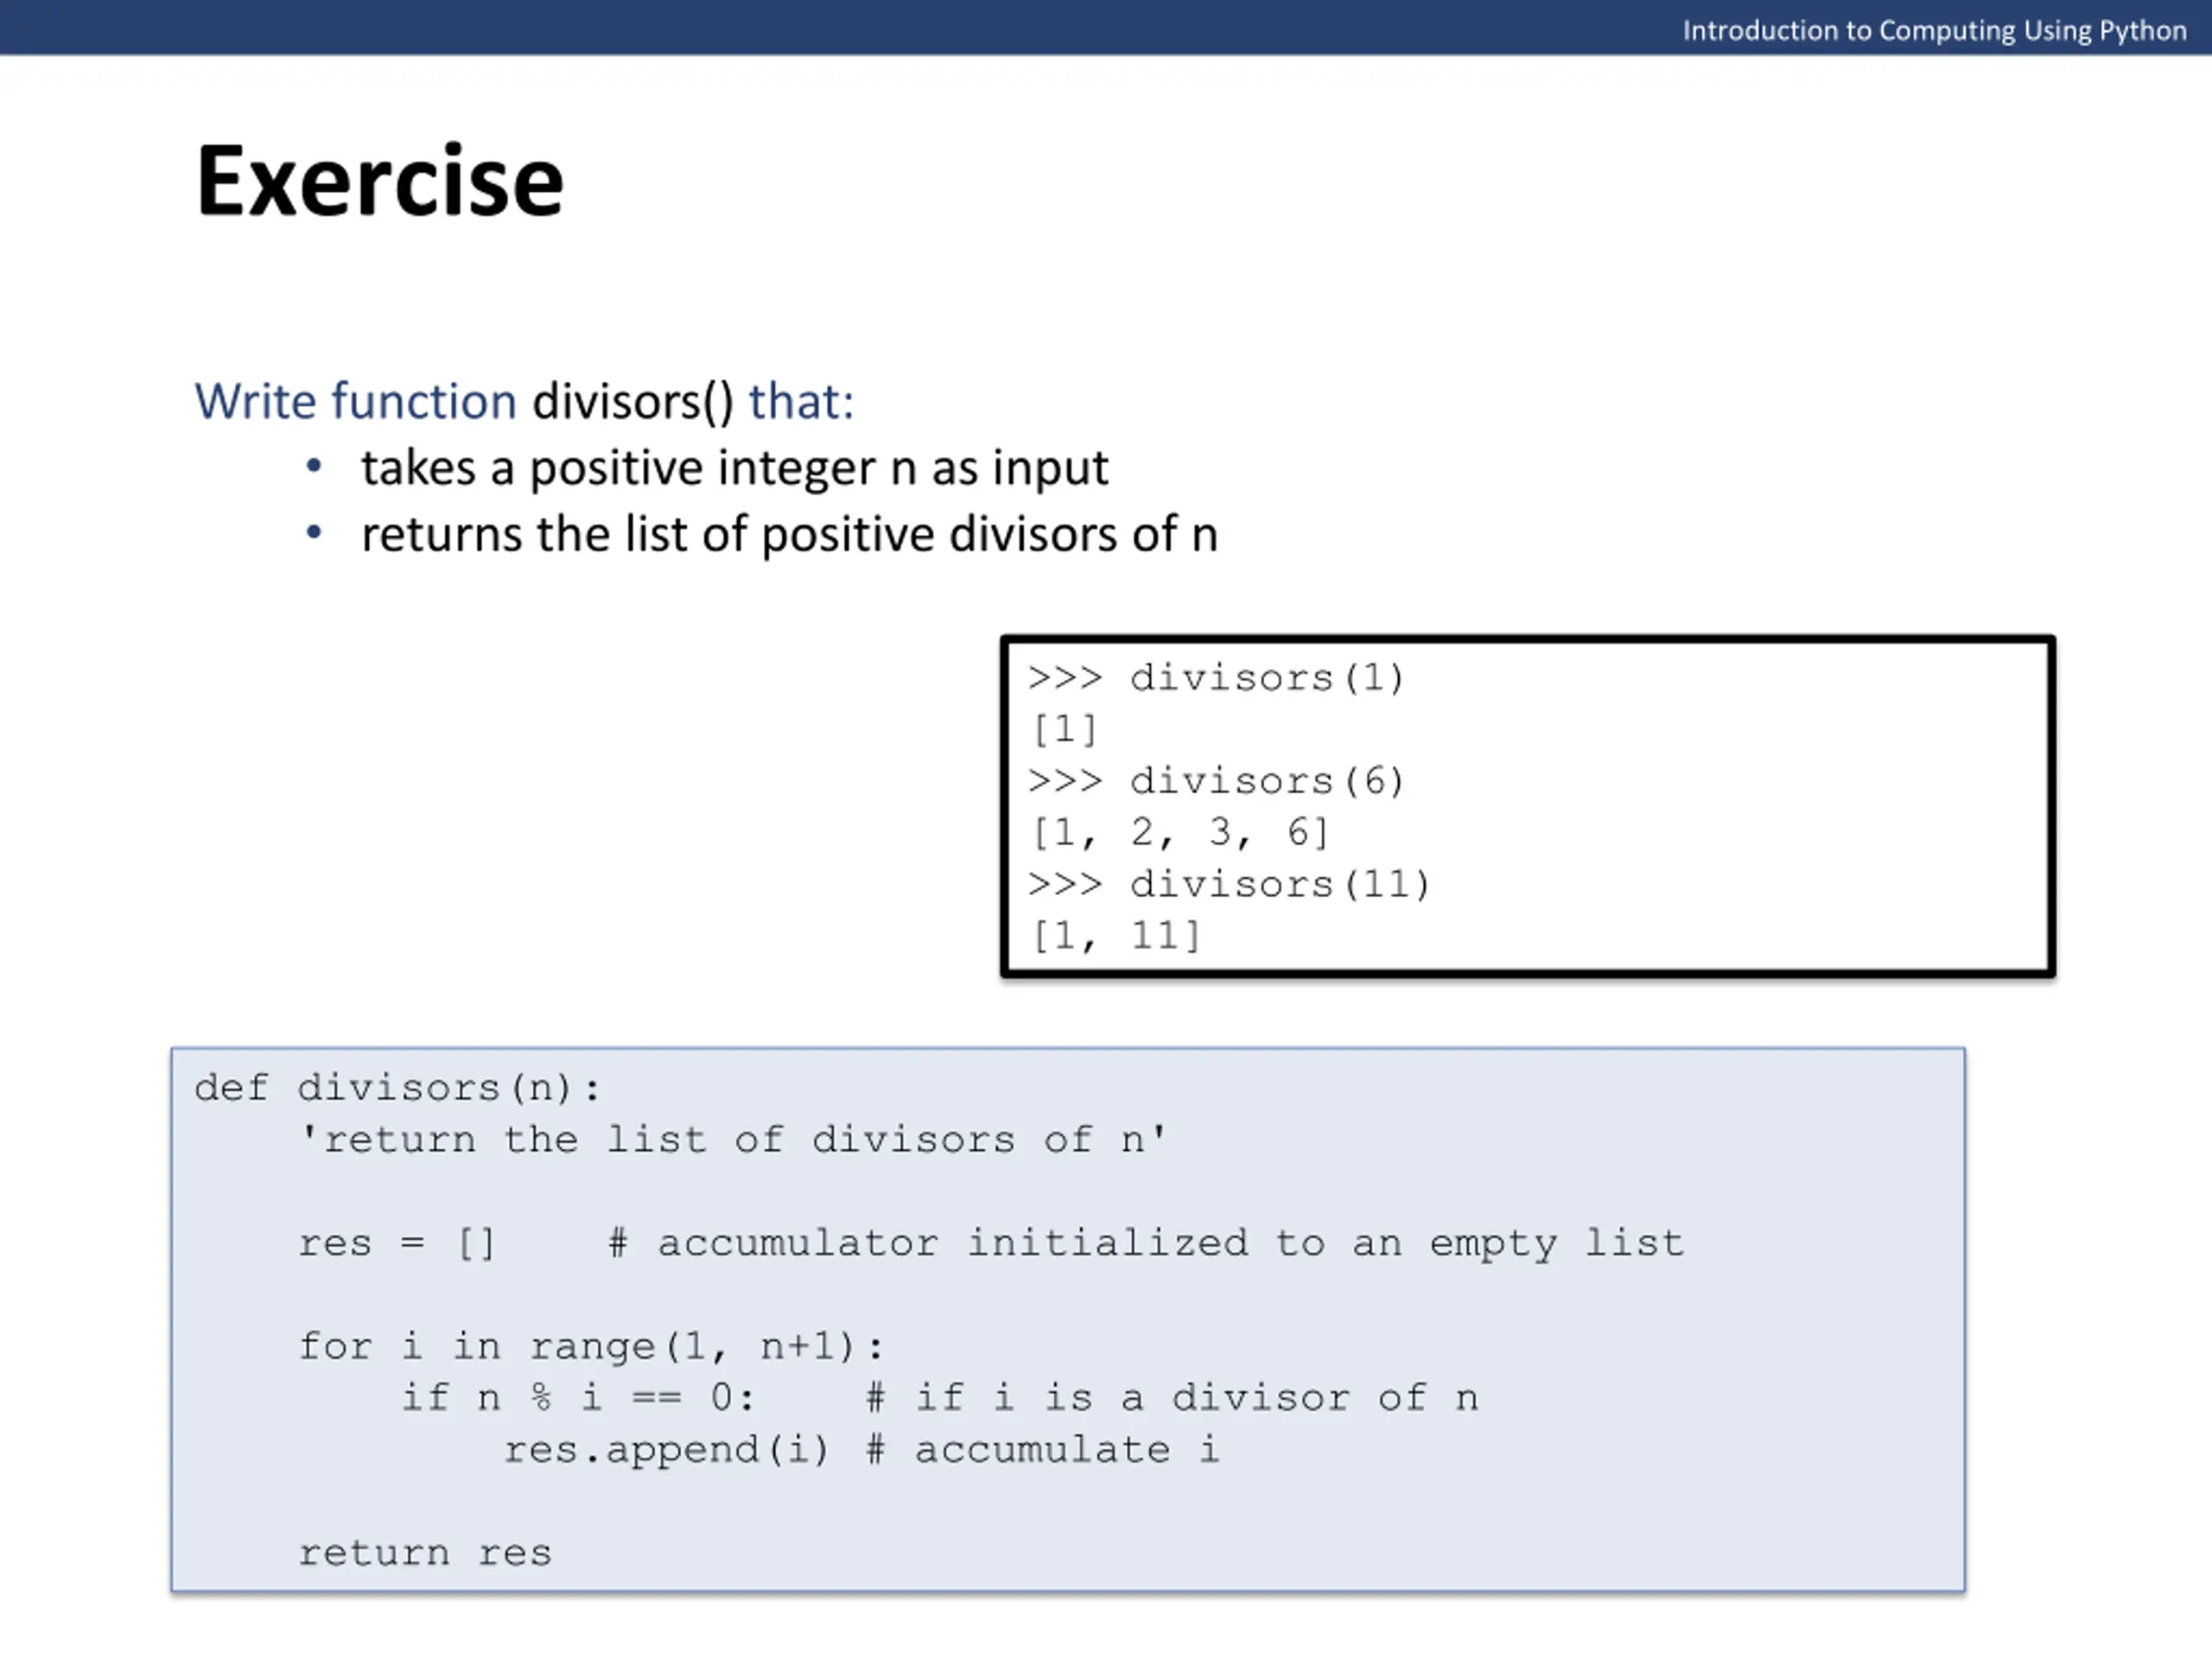Screen dimensions: 2212x1659
Task: Click the for i in range(1, n+1) line
Action: pyautogui.click(x=592, y=1347)
